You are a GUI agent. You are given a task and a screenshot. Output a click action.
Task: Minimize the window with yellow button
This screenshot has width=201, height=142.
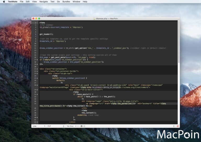coord(36,19)
